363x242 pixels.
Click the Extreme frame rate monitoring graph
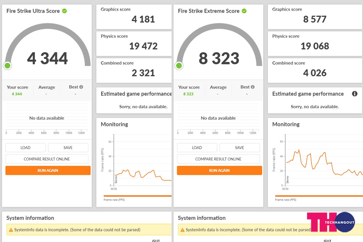(324, 160)
